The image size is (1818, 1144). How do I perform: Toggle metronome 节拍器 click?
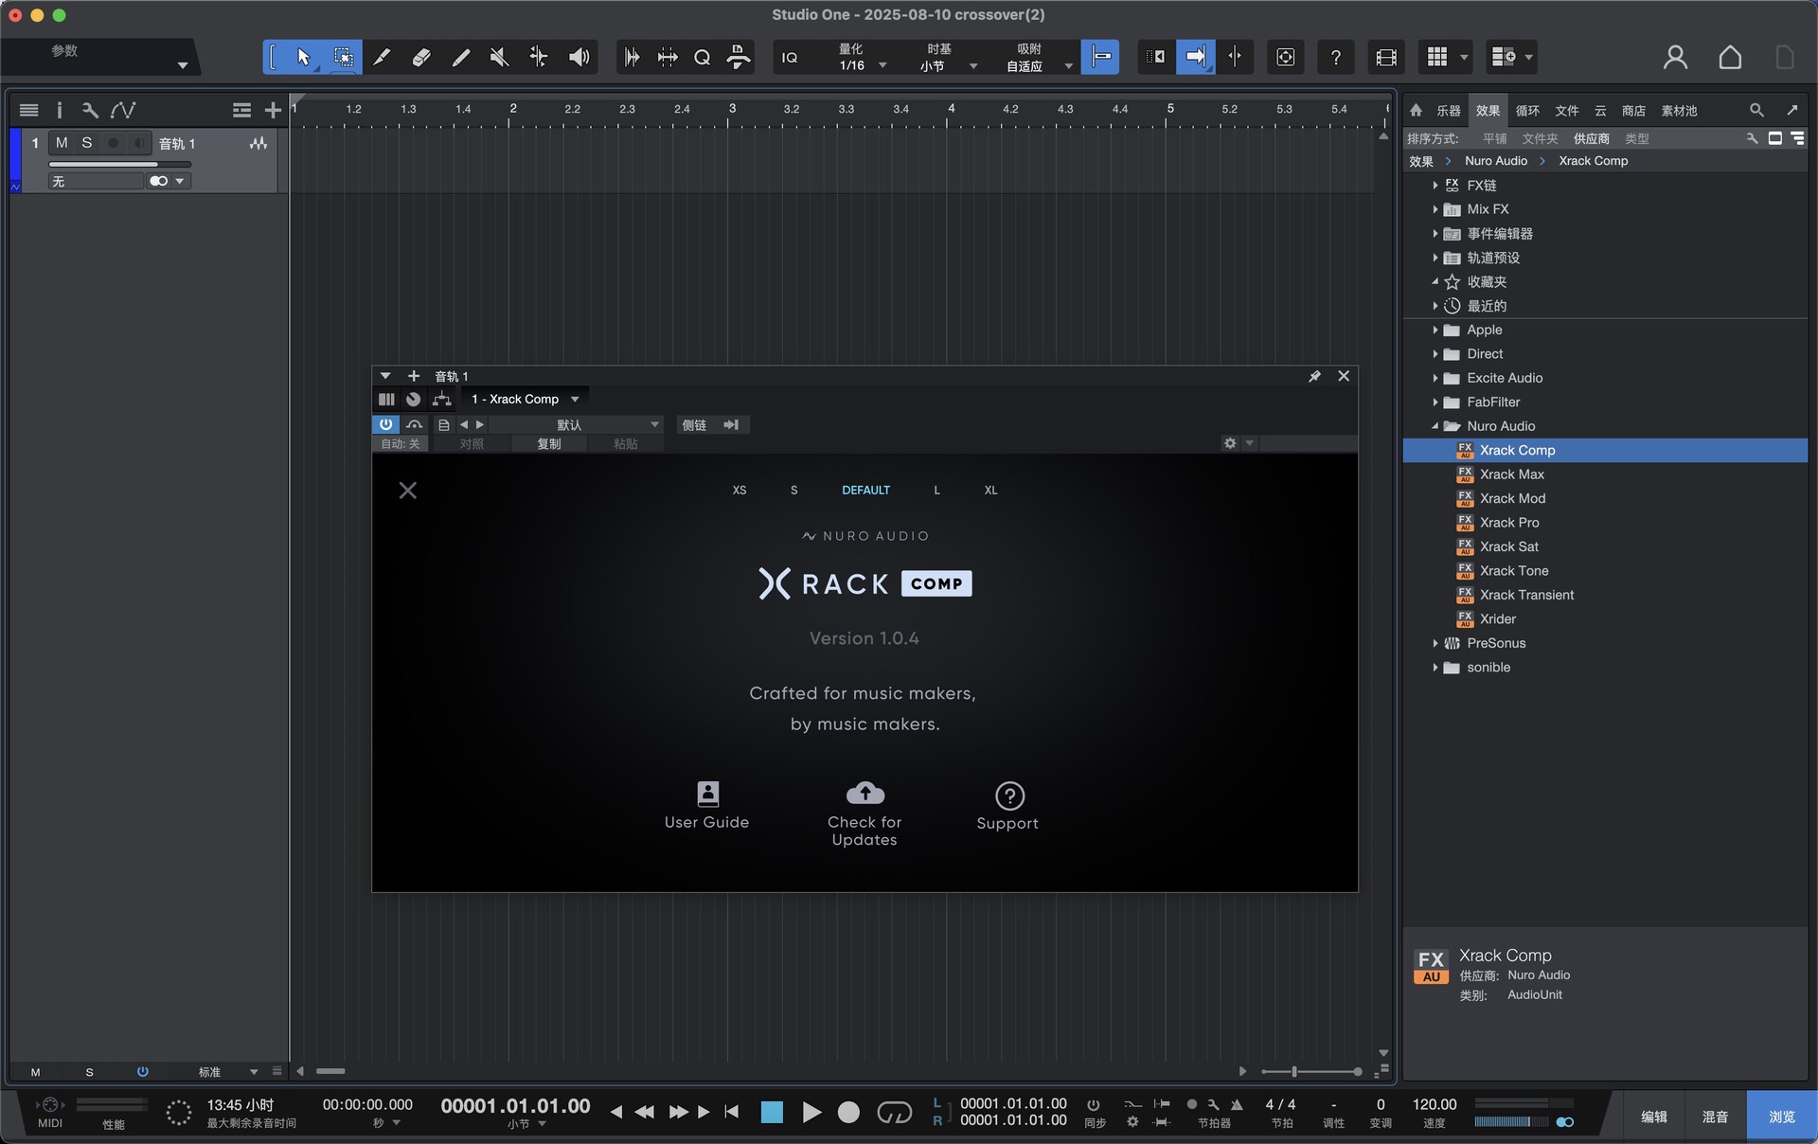[x=1237, y=1104]
